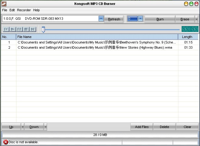
Task: Open the Erase button dropdown arrow
Action: point(196,19)
